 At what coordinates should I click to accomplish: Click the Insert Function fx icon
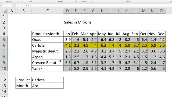26,5
